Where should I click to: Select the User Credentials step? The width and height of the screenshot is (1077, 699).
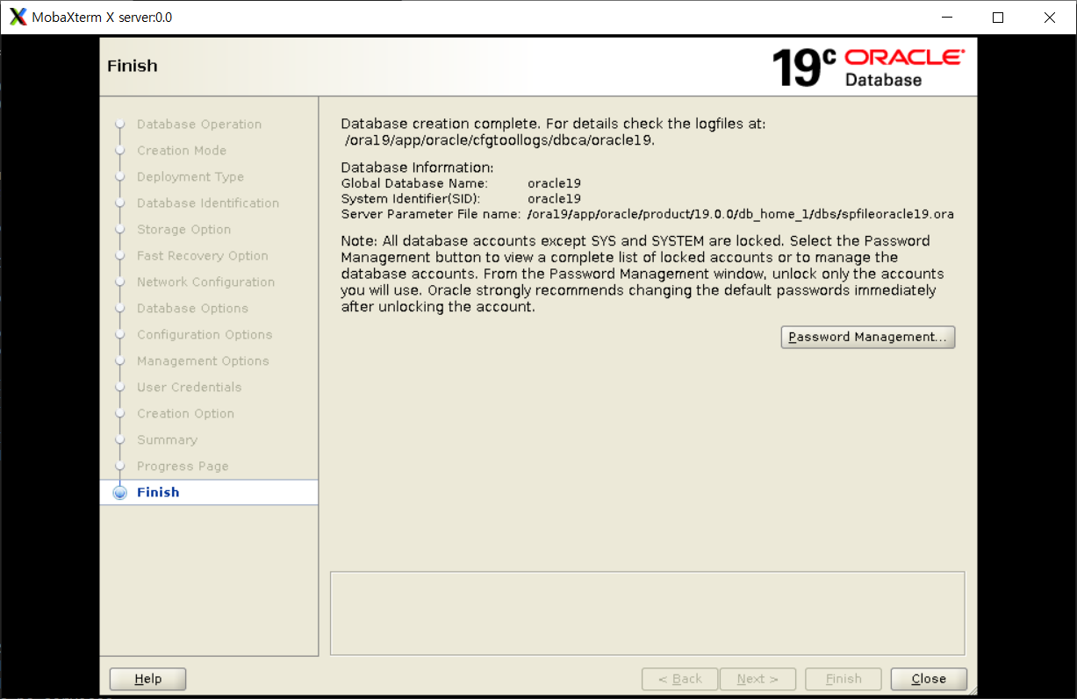[x=190, y=388]
